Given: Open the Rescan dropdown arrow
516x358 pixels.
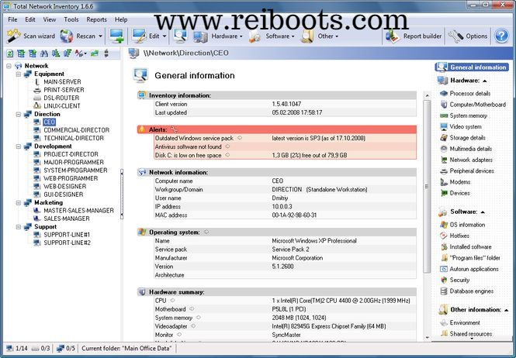Looking at the screenshot, I should [100, 36].
